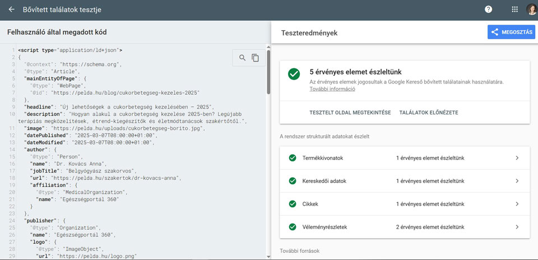Search within the code using the magnifier icon
538x260 pixels.
click(x=243, y=58)
